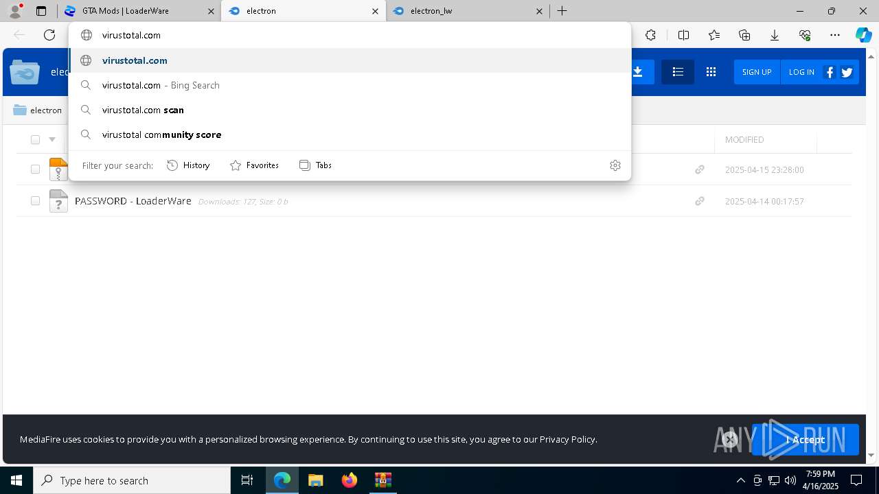879x494 pixels.
Task: Open File Explorer from the taskbar
Action: pos(315,480)
